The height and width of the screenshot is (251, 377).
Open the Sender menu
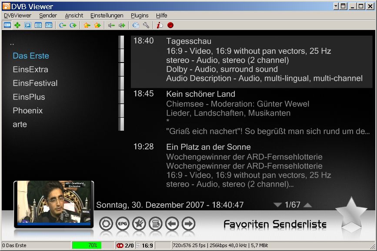tap(48, 16)
